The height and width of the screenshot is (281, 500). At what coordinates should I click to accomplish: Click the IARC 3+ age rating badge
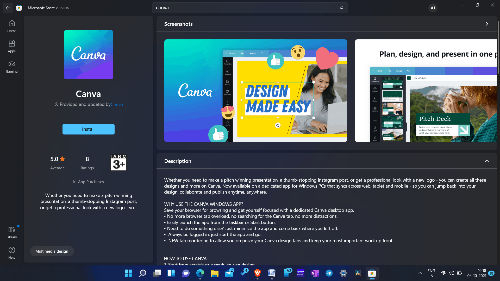click(118, 162)
